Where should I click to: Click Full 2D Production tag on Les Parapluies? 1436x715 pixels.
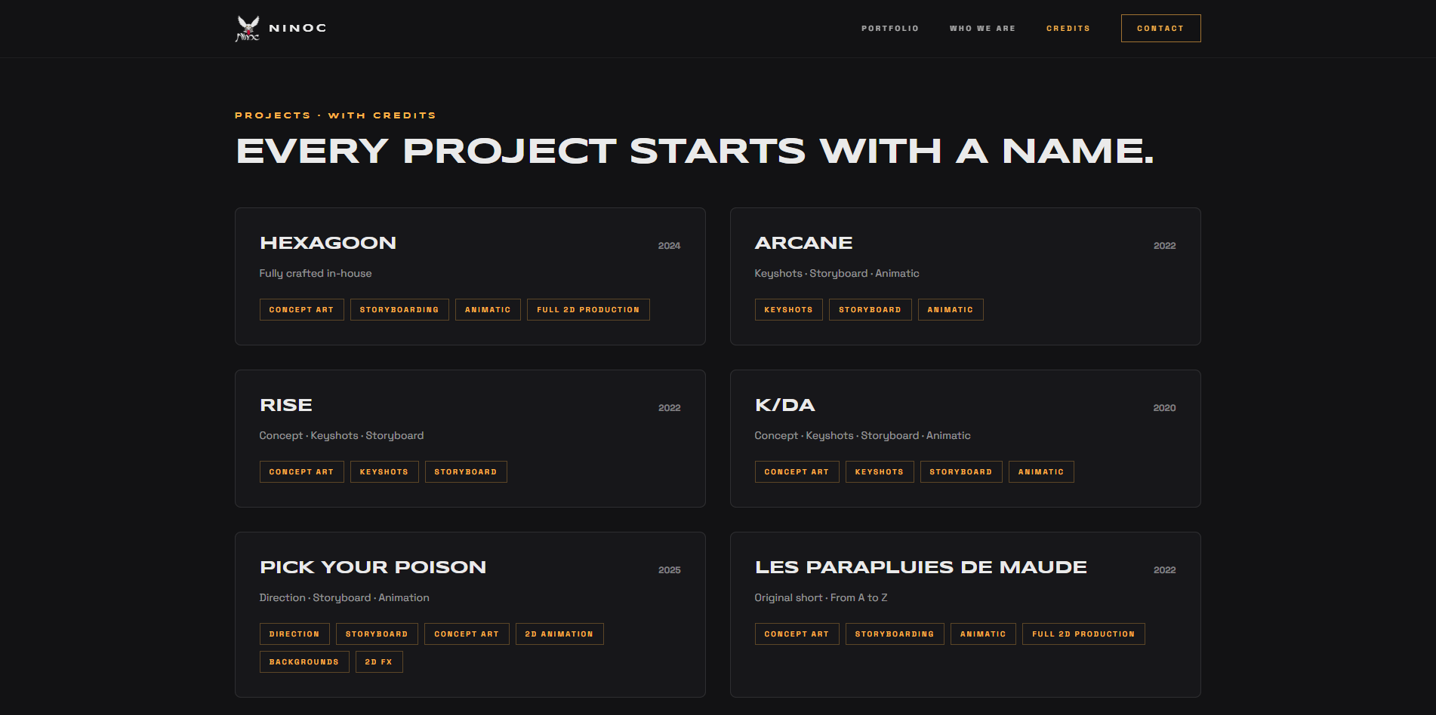coord(1083,634)
